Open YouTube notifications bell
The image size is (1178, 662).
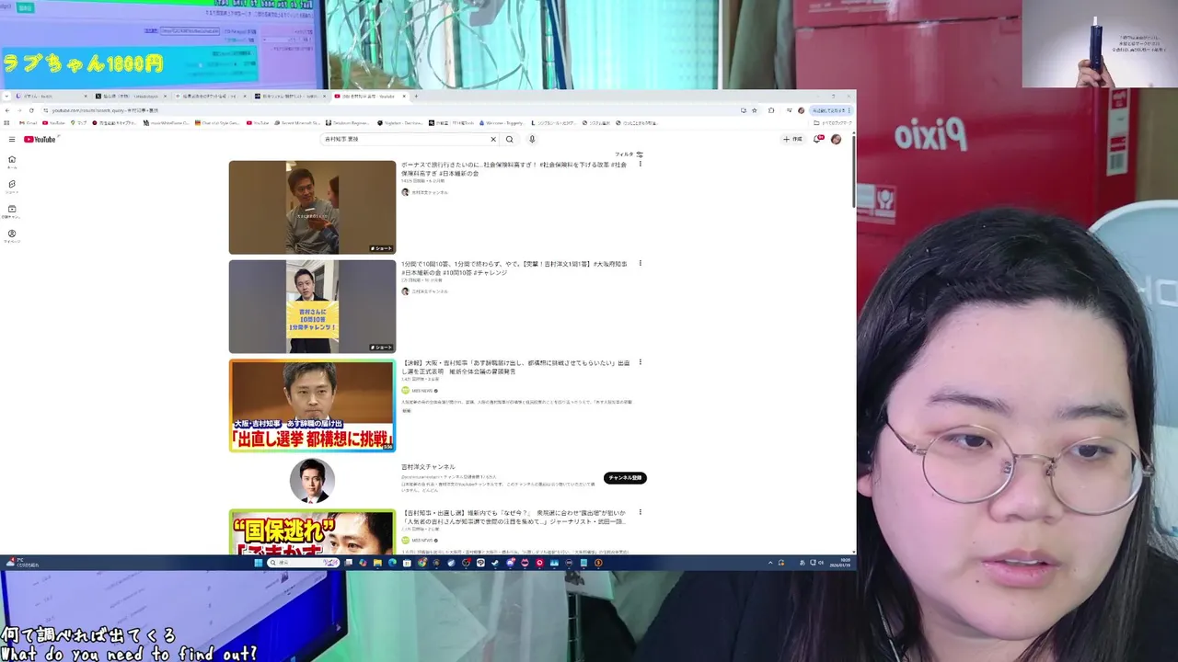point(817,140)
